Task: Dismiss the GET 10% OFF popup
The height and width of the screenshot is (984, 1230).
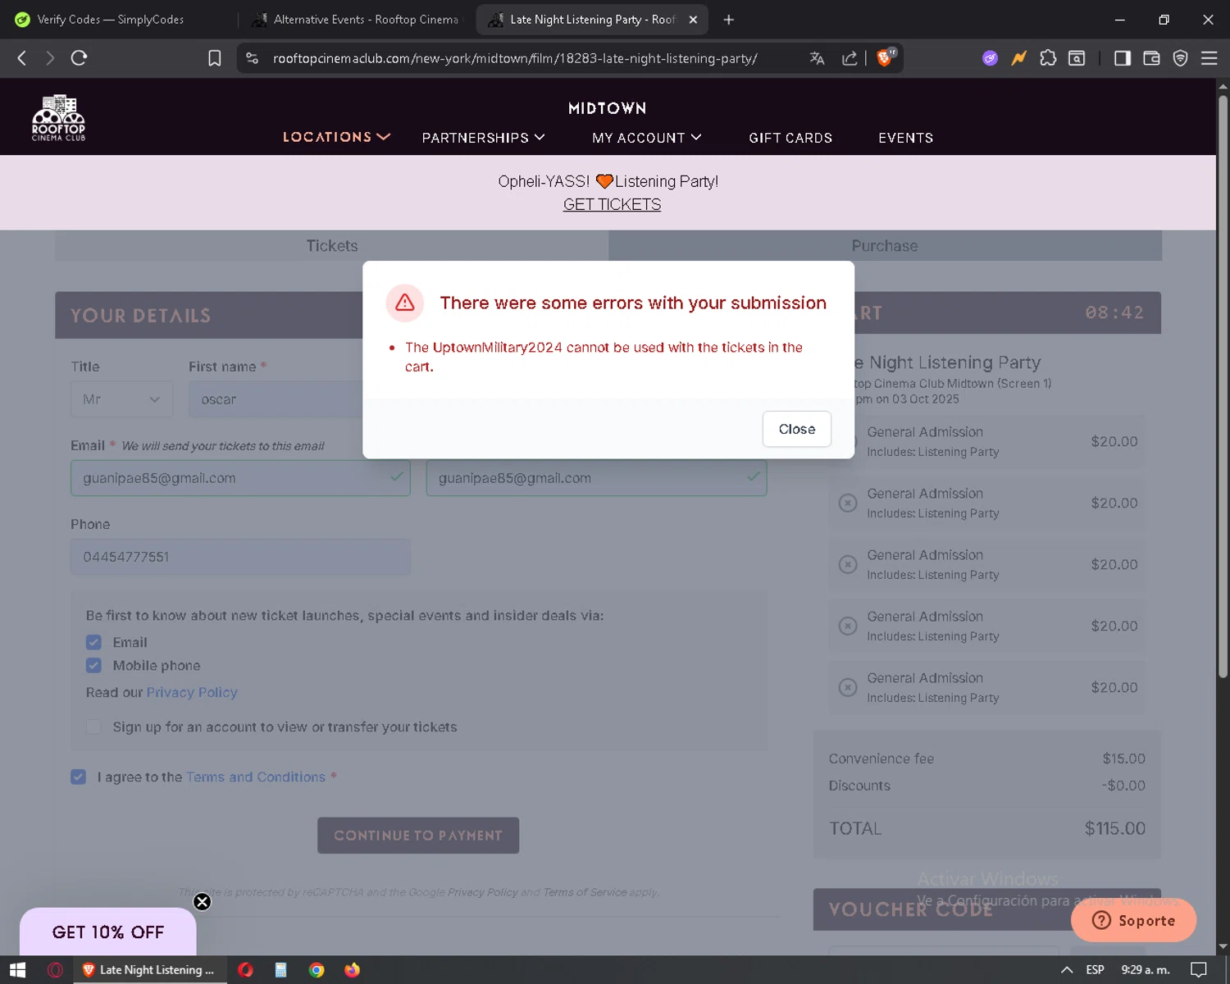Action: pyautogui.click(x=202, y=902)
